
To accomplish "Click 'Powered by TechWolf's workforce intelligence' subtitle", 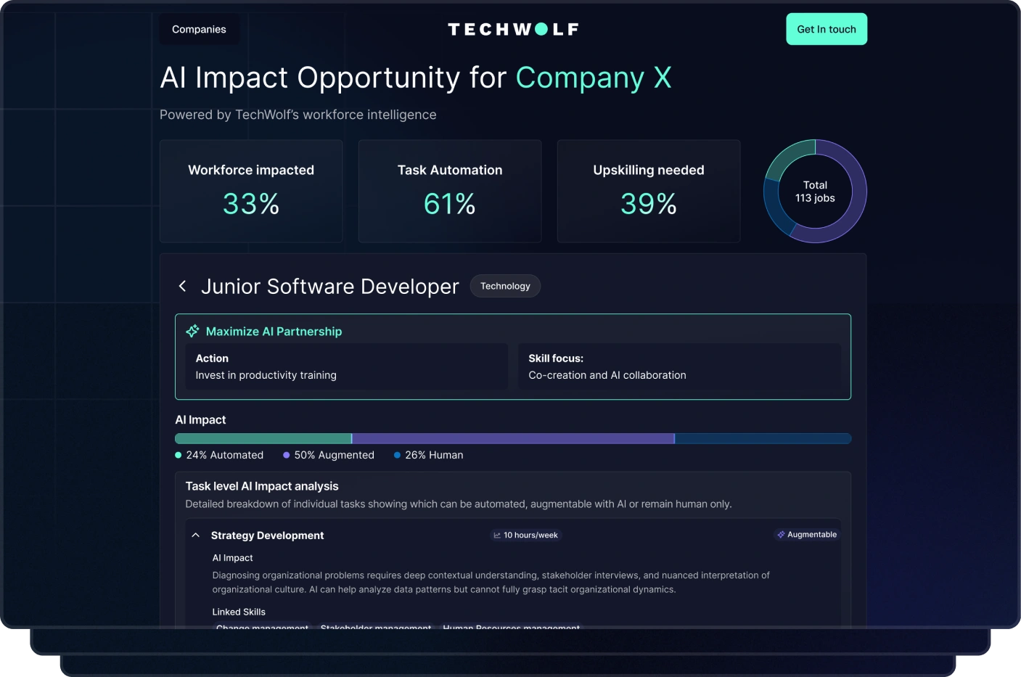I will click(298, 115).
